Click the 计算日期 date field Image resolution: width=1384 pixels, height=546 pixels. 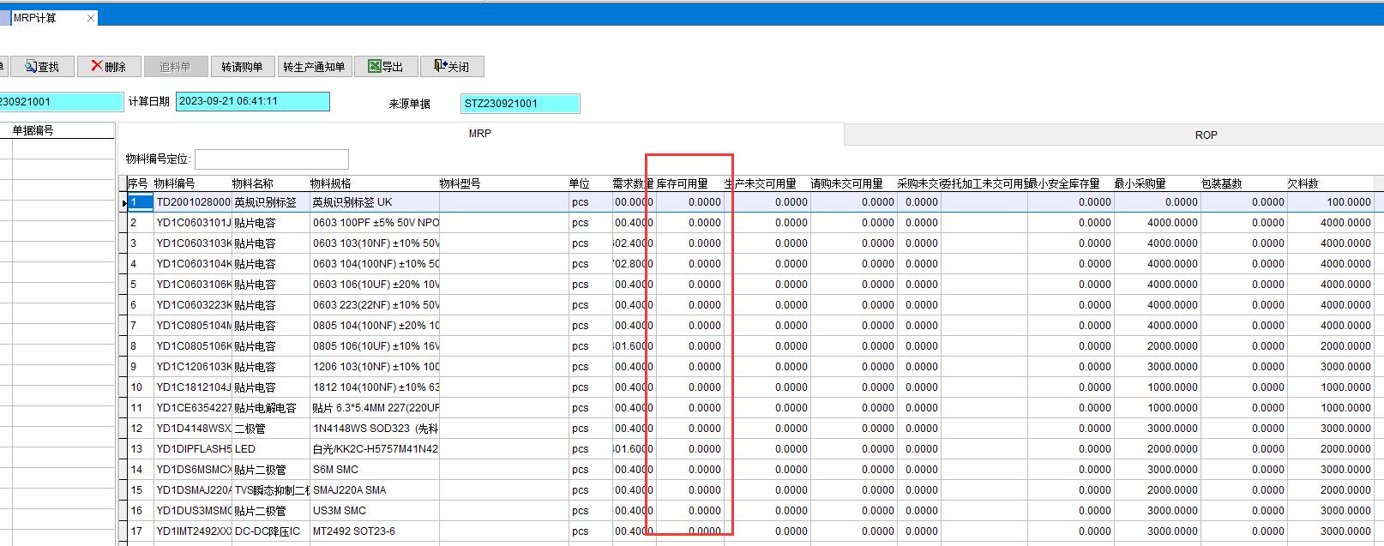tap(252, 101)
